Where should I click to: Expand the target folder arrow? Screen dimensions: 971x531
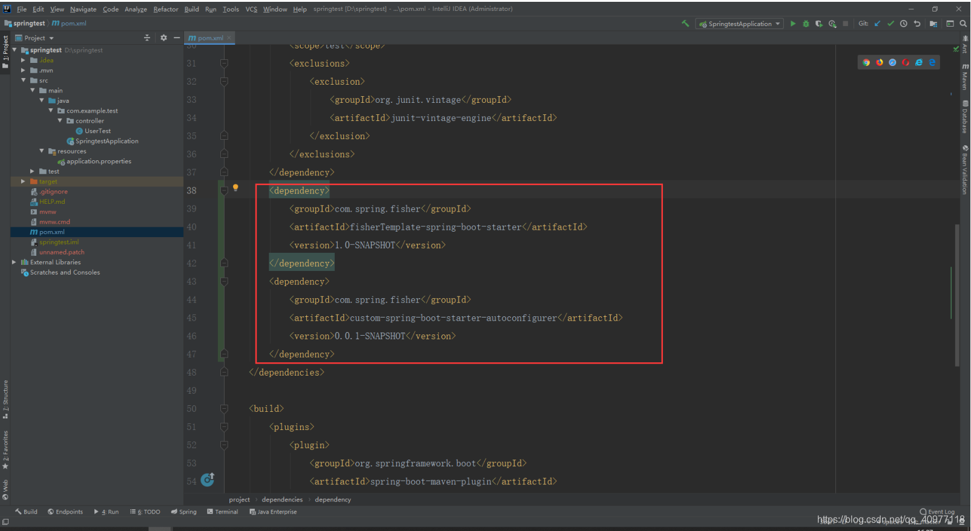24,181
